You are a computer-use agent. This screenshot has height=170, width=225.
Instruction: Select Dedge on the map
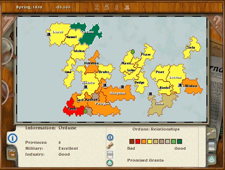[139, 83]
